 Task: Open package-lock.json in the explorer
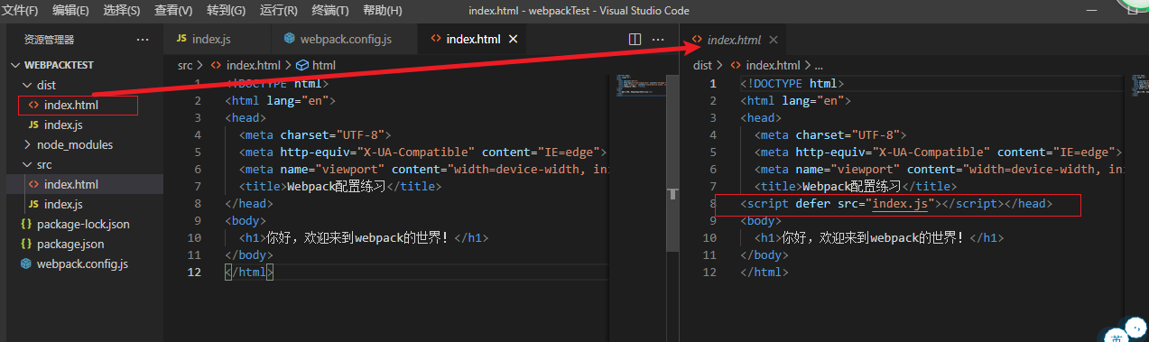[82, 224]
